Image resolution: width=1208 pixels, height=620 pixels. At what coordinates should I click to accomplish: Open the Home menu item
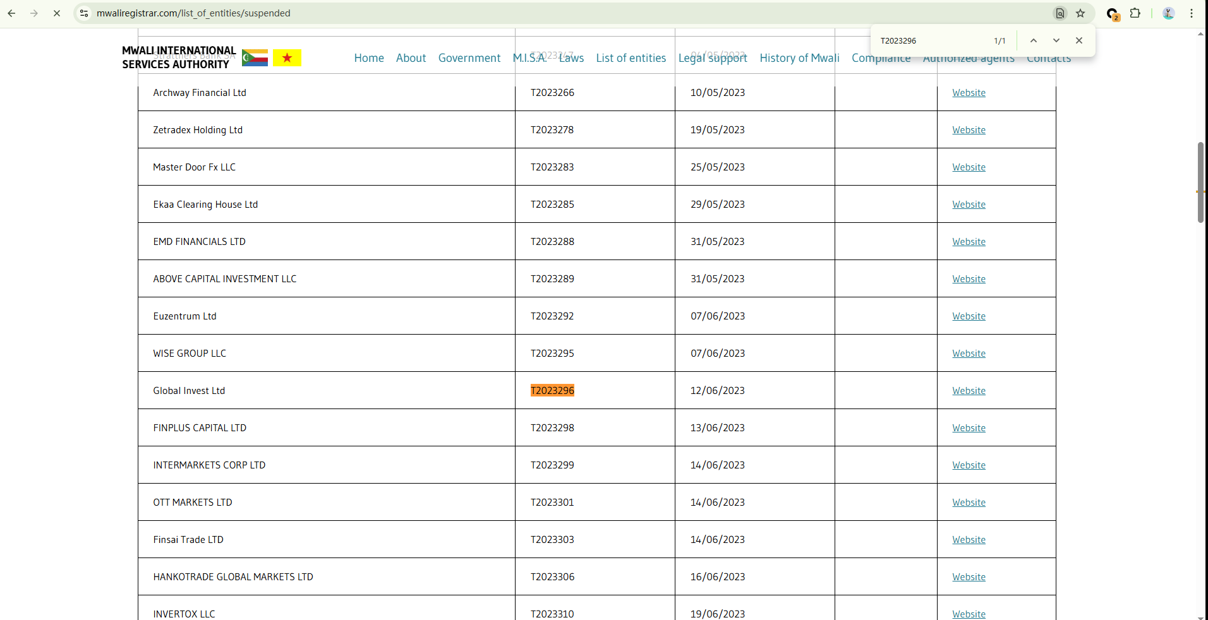369,58
